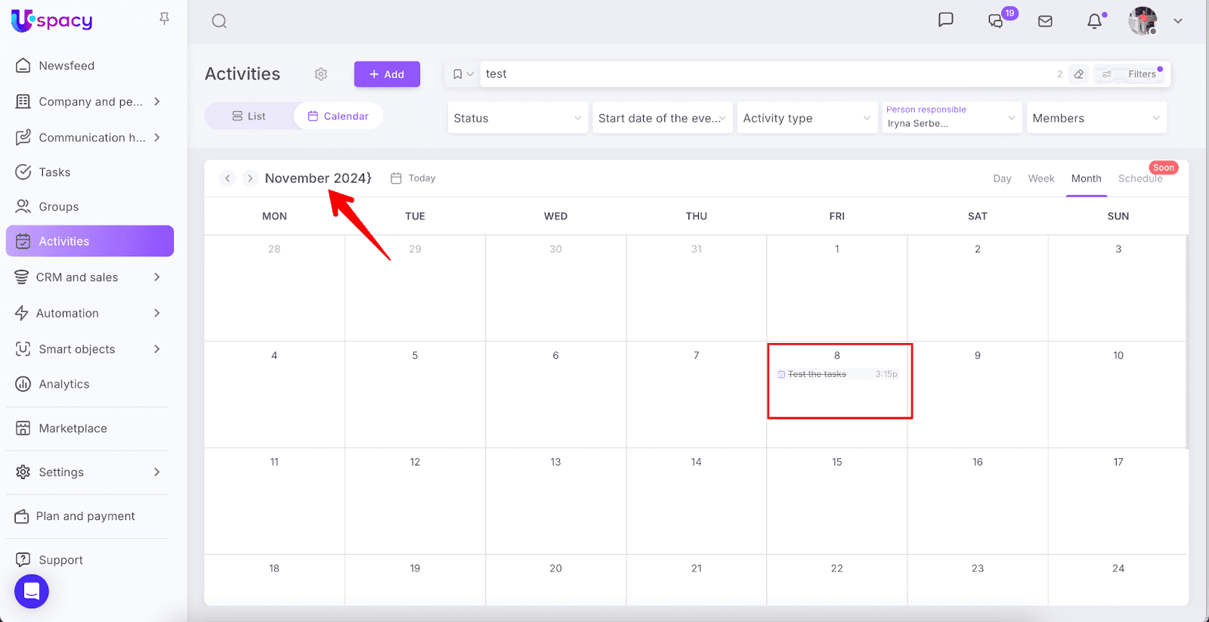Open the Status dropdown
The width and height of the screenshot is (1209, 622).
pos(518,118)
